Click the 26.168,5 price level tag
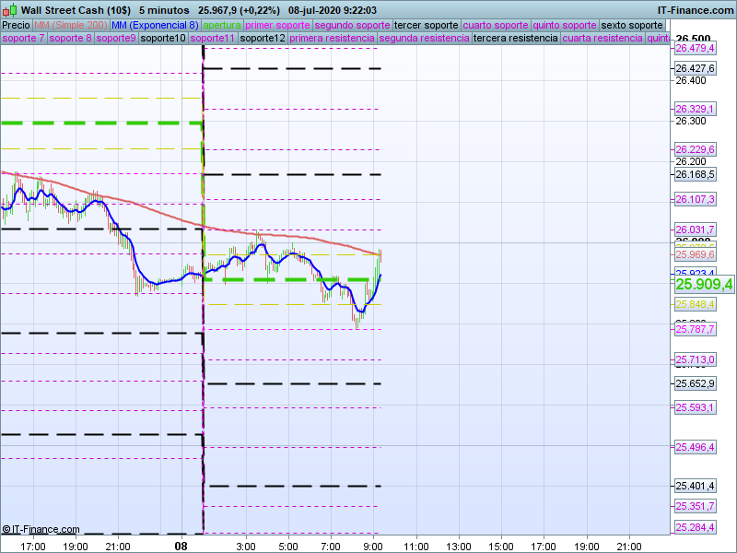Image resolution: width=737 pixels, height=553 pixels. point(695,174)
